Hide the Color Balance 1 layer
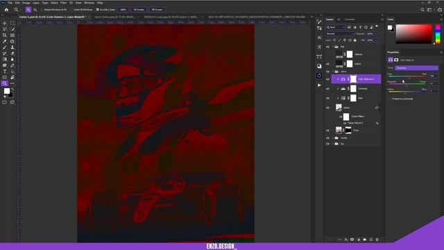Screen dimensions: 444x250 coord(328,79)
